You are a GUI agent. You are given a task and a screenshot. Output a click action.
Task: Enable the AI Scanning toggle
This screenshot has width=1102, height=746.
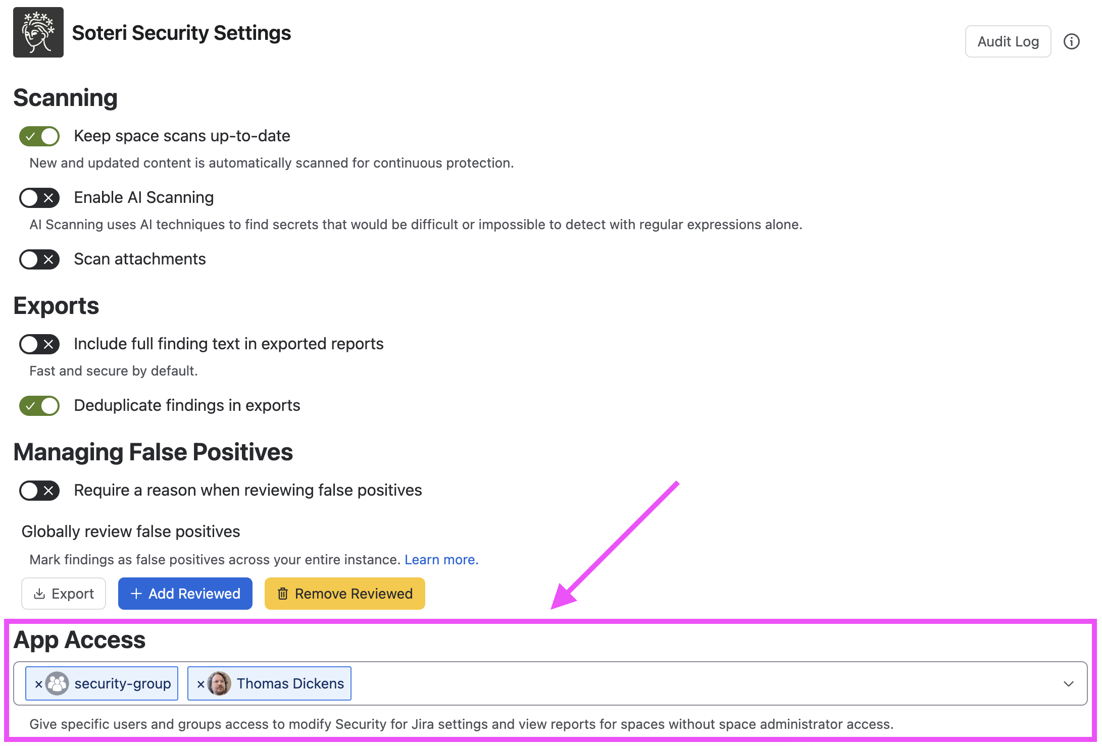click(39, 198)
